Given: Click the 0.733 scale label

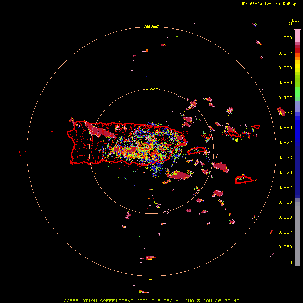Looking at the screenshot, I should click(x=285, y=113).
